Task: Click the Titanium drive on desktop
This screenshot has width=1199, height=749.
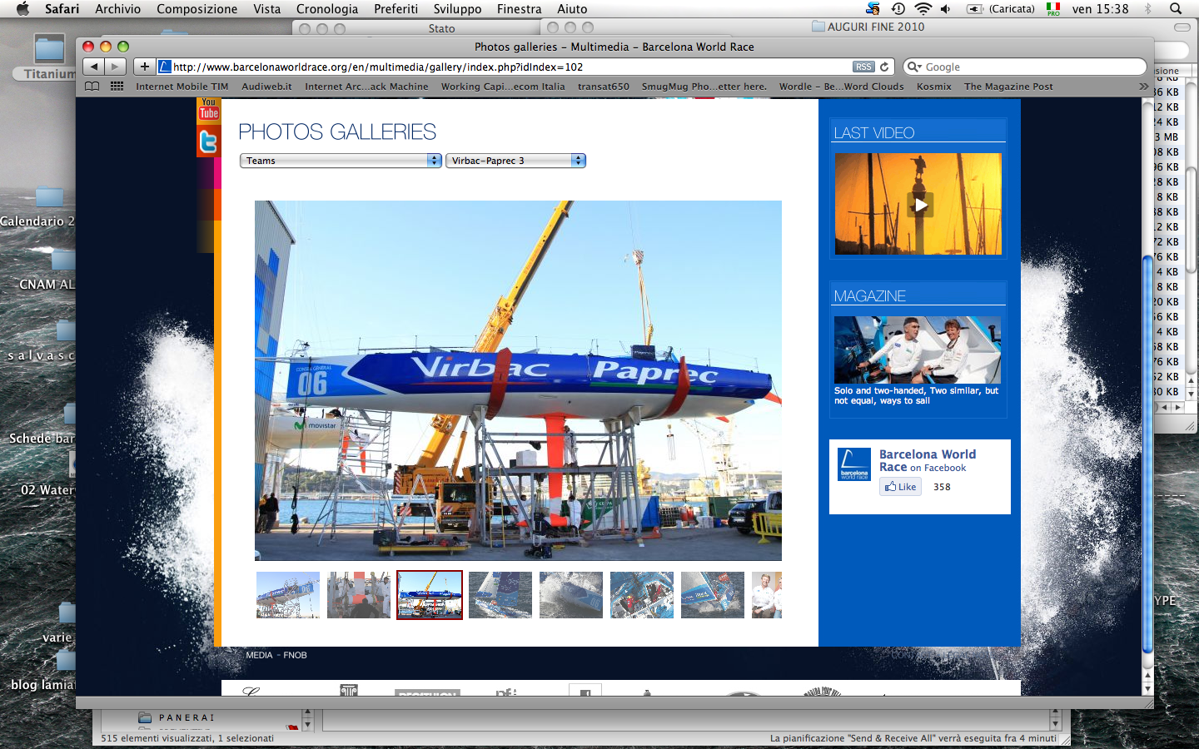Action: pyautogui.click(x=49, y=57)
